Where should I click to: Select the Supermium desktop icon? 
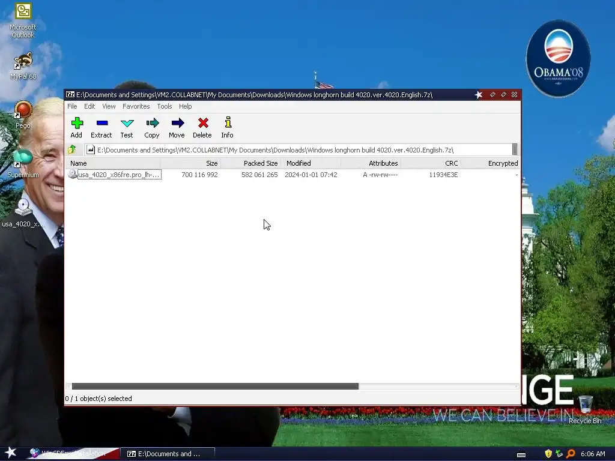[23, 164]
